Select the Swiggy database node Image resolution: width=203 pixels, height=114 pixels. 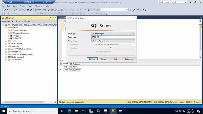[x=16, y=35]
